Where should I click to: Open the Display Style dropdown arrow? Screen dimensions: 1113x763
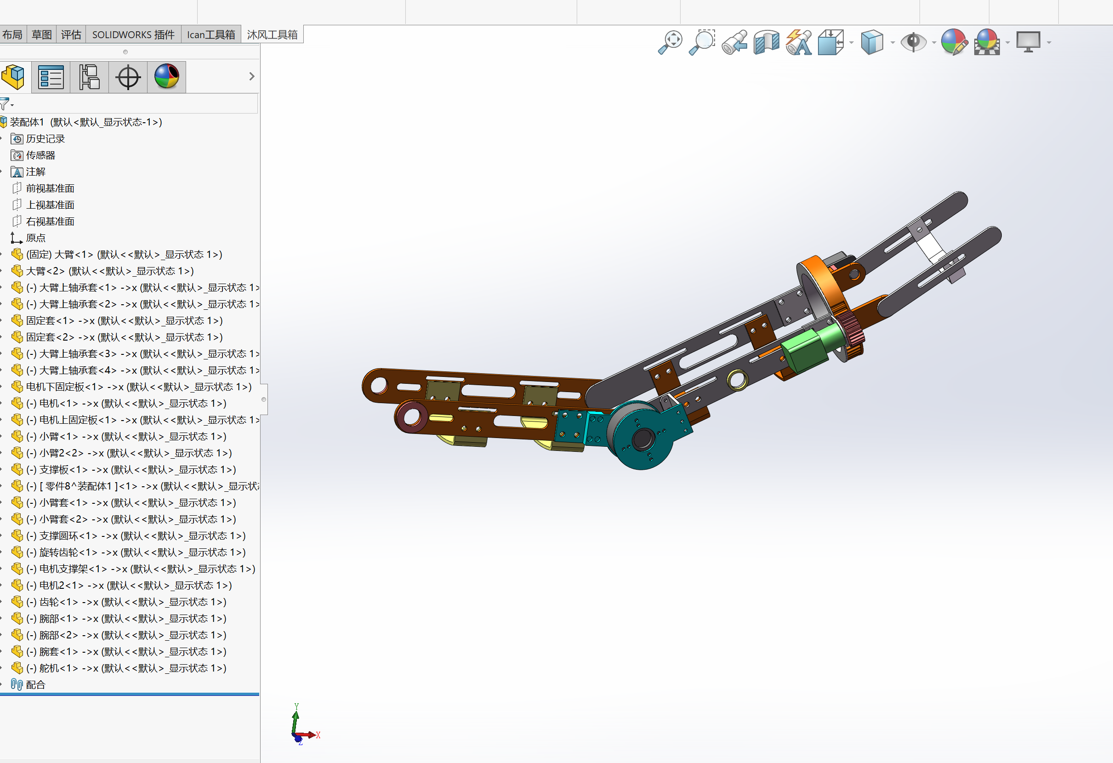[x=893, y=43]
